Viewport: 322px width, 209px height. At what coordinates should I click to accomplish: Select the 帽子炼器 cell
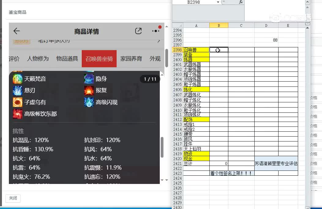click(196, 74)
